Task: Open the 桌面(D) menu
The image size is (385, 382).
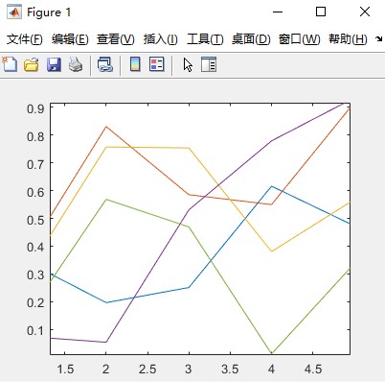Action: pyautogui.click(x=251, y=39)
